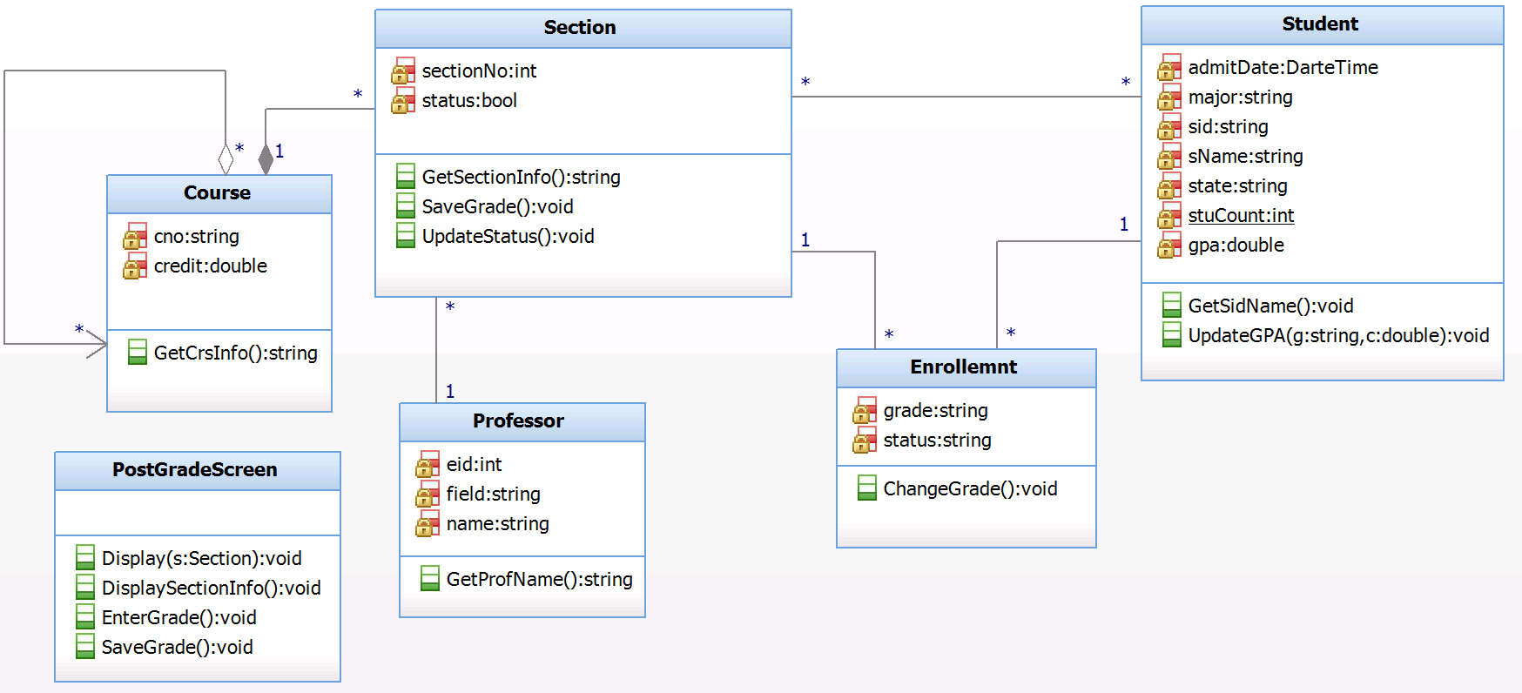This screenshot has width=1522, height=693.
Task: Click the method icon beside UpdateGPA operation
Action: [1172, 335]
